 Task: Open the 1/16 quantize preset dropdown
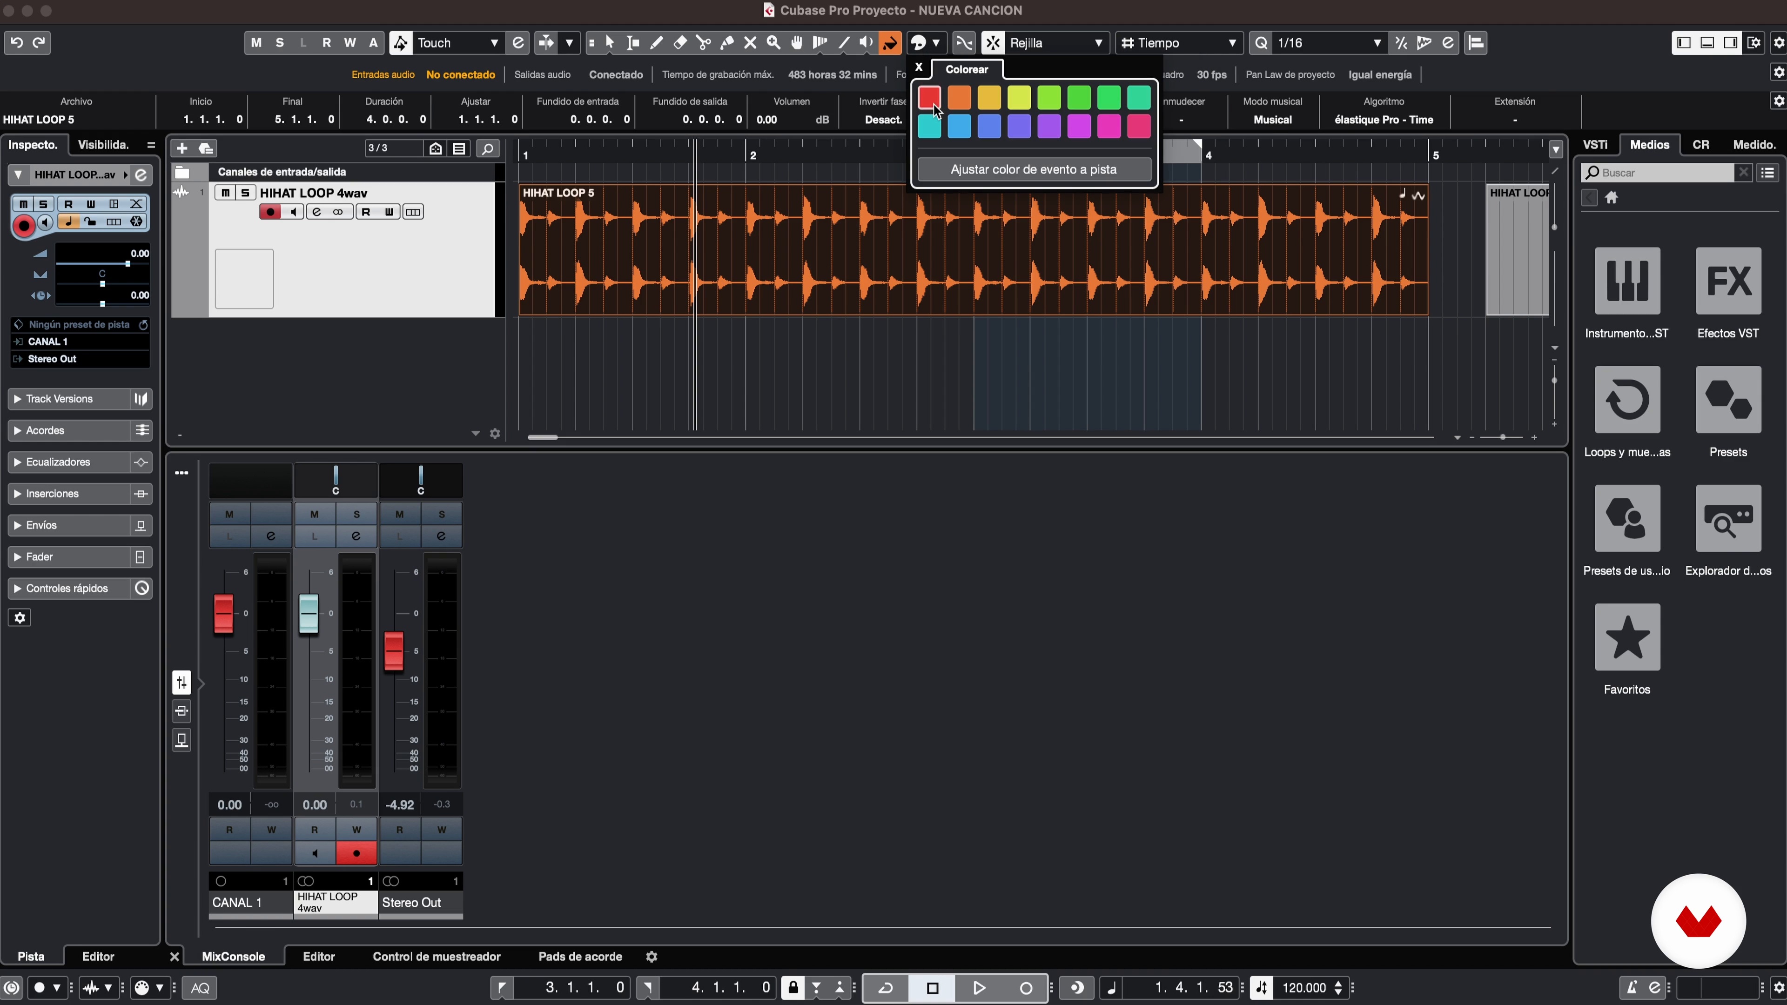[x=1329, y=43]
